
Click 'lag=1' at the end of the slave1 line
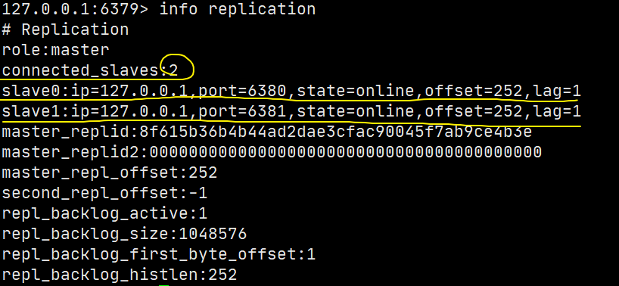click(557, 112)
